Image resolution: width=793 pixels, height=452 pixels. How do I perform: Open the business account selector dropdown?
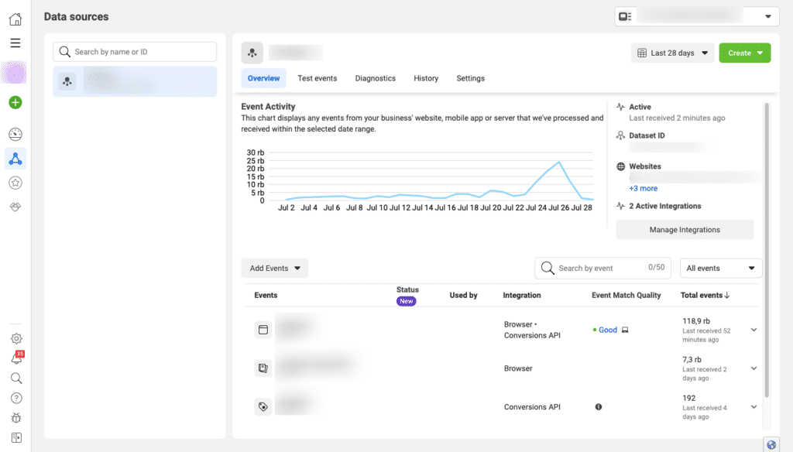[x=697, y=17]
